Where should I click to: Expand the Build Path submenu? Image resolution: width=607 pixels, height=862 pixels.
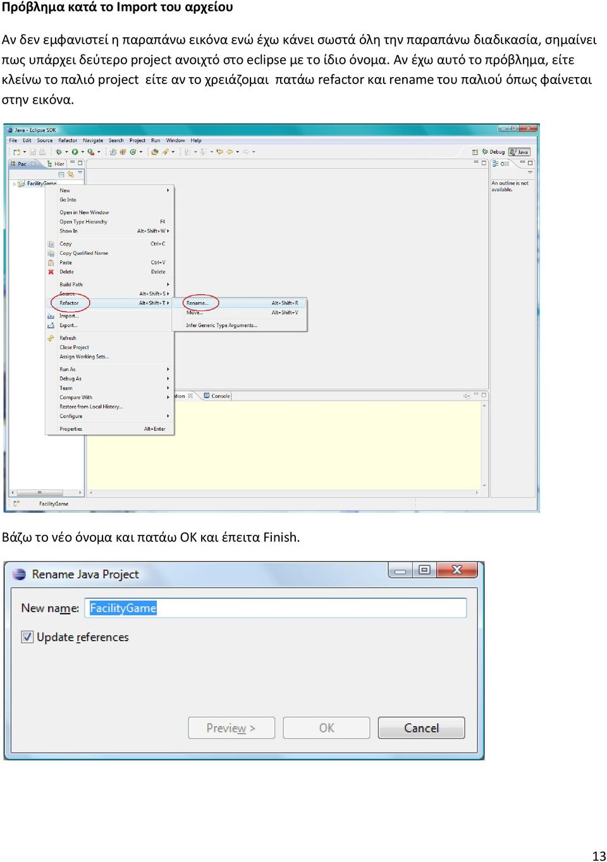pos(109,285)
